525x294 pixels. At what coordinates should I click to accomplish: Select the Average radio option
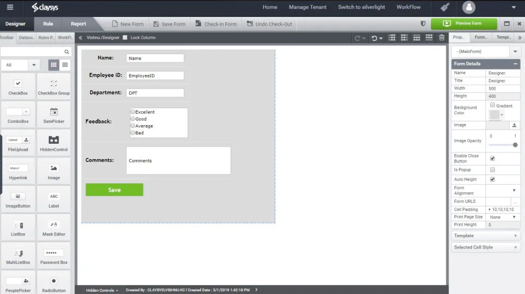click(132, 126)
